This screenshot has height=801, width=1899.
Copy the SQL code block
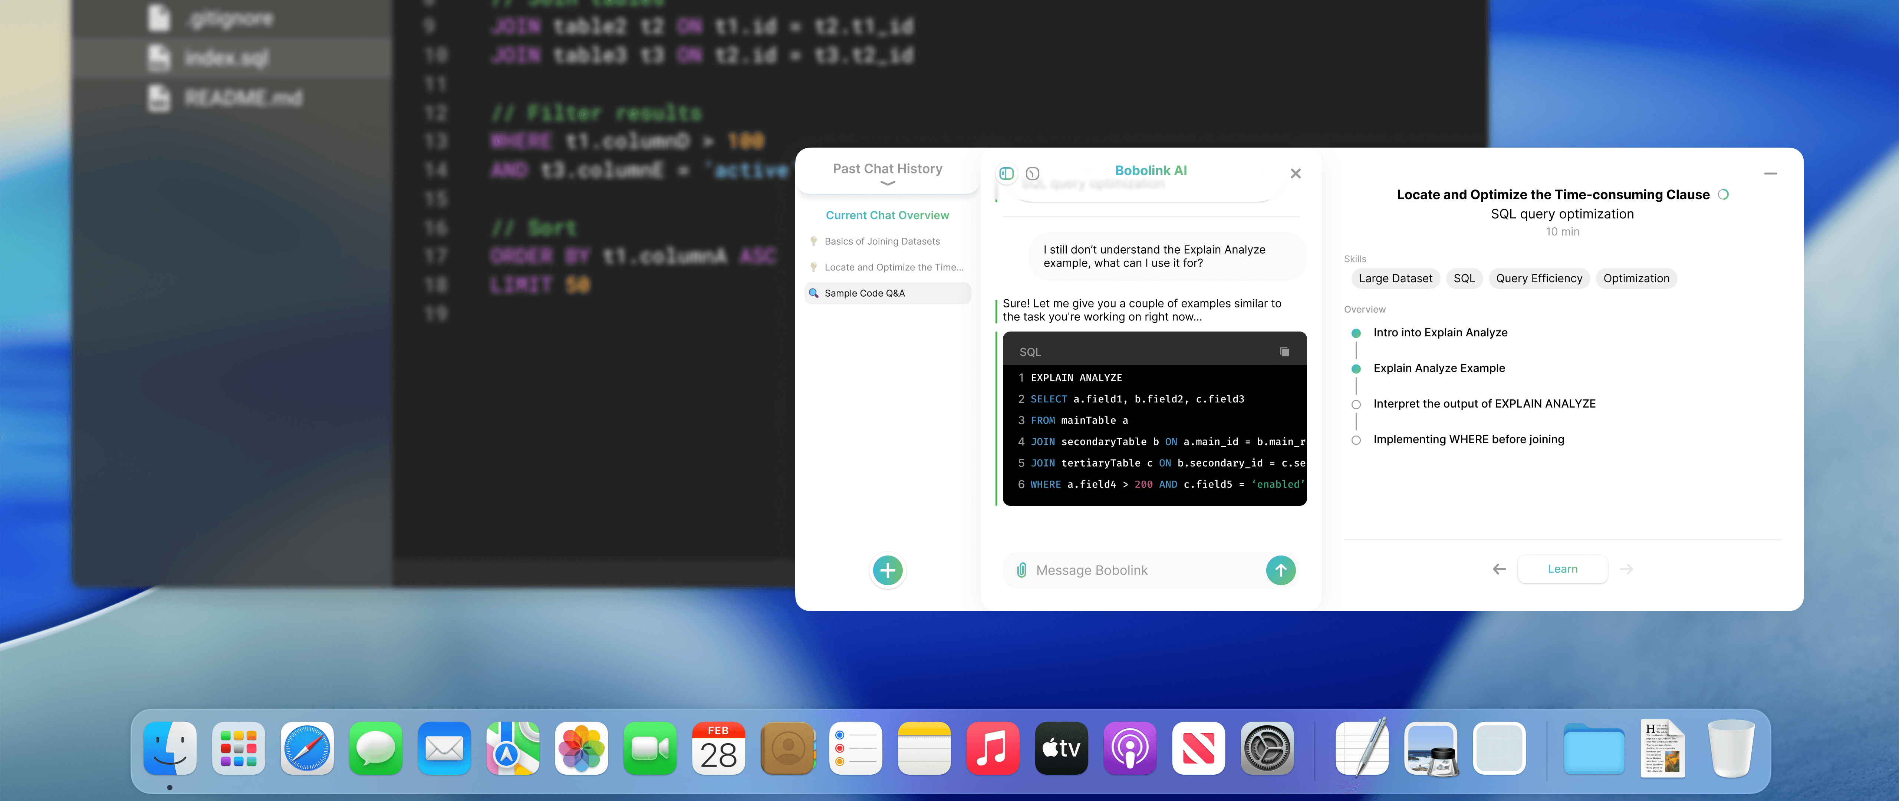click(x=1284, y=352)
